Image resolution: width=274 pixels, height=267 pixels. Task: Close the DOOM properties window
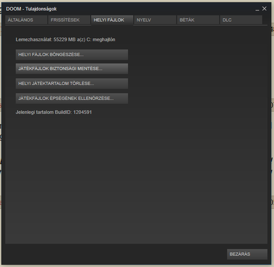point(264,9)
